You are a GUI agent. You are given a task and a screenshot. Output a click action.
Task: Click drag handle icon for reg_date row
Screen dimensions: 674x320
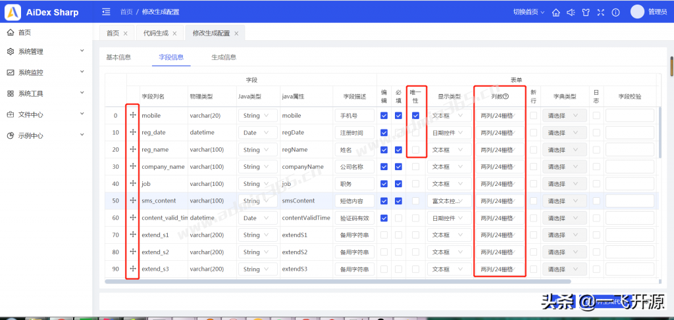(x=133, y=133)
